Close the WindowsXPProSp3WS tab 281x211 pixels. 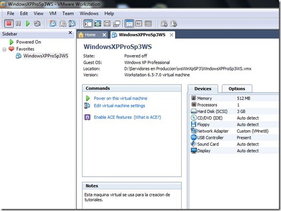(171, 35)
